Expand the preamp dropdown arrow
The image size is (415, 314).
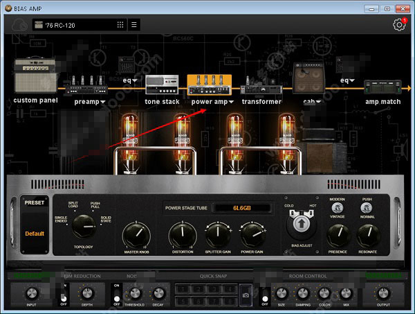click(x=103, y=102)
